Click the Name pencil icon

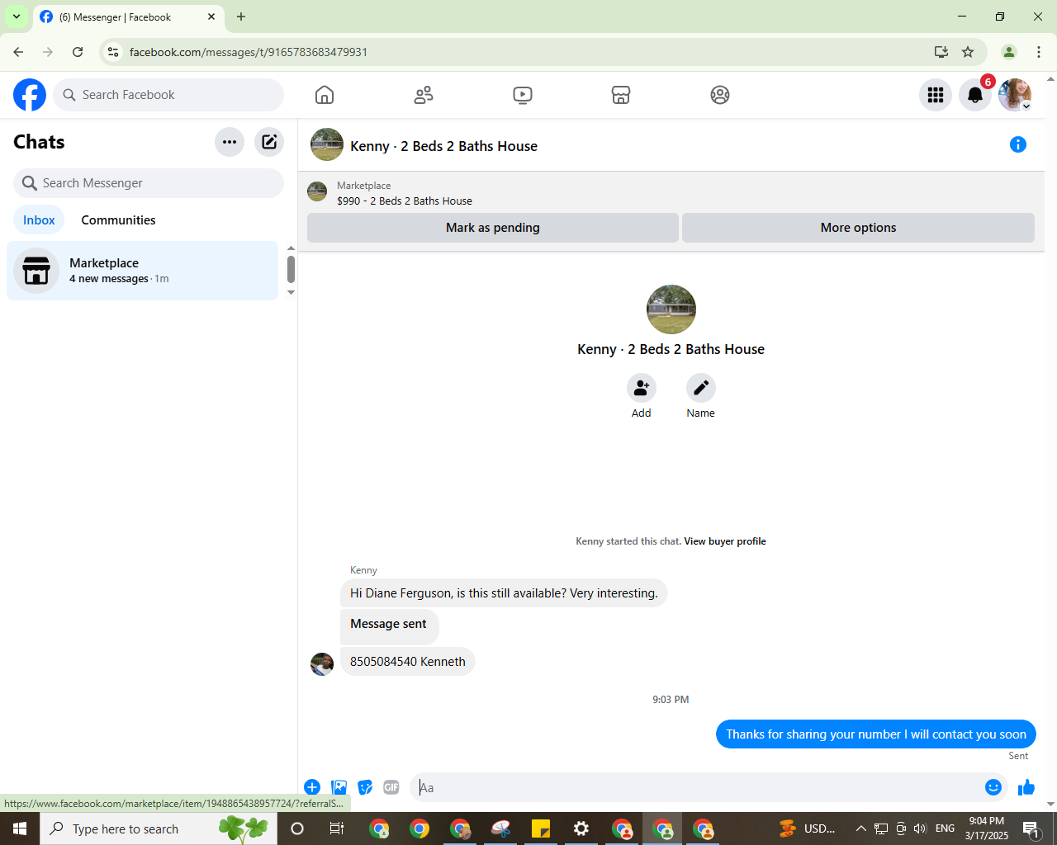pos(701,388)
